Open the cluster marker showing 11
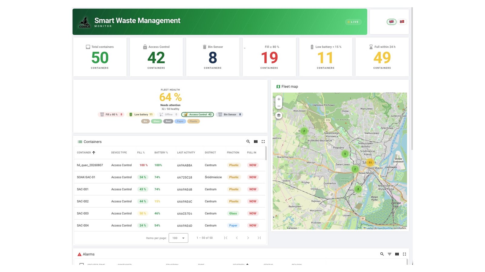The width and height of the screenshot is (485, 272). tap(370, 163)
